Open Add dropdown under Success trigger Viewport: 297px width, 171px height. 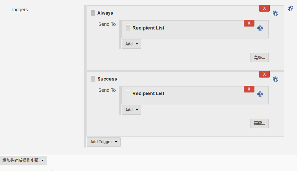tap(131, 110)
